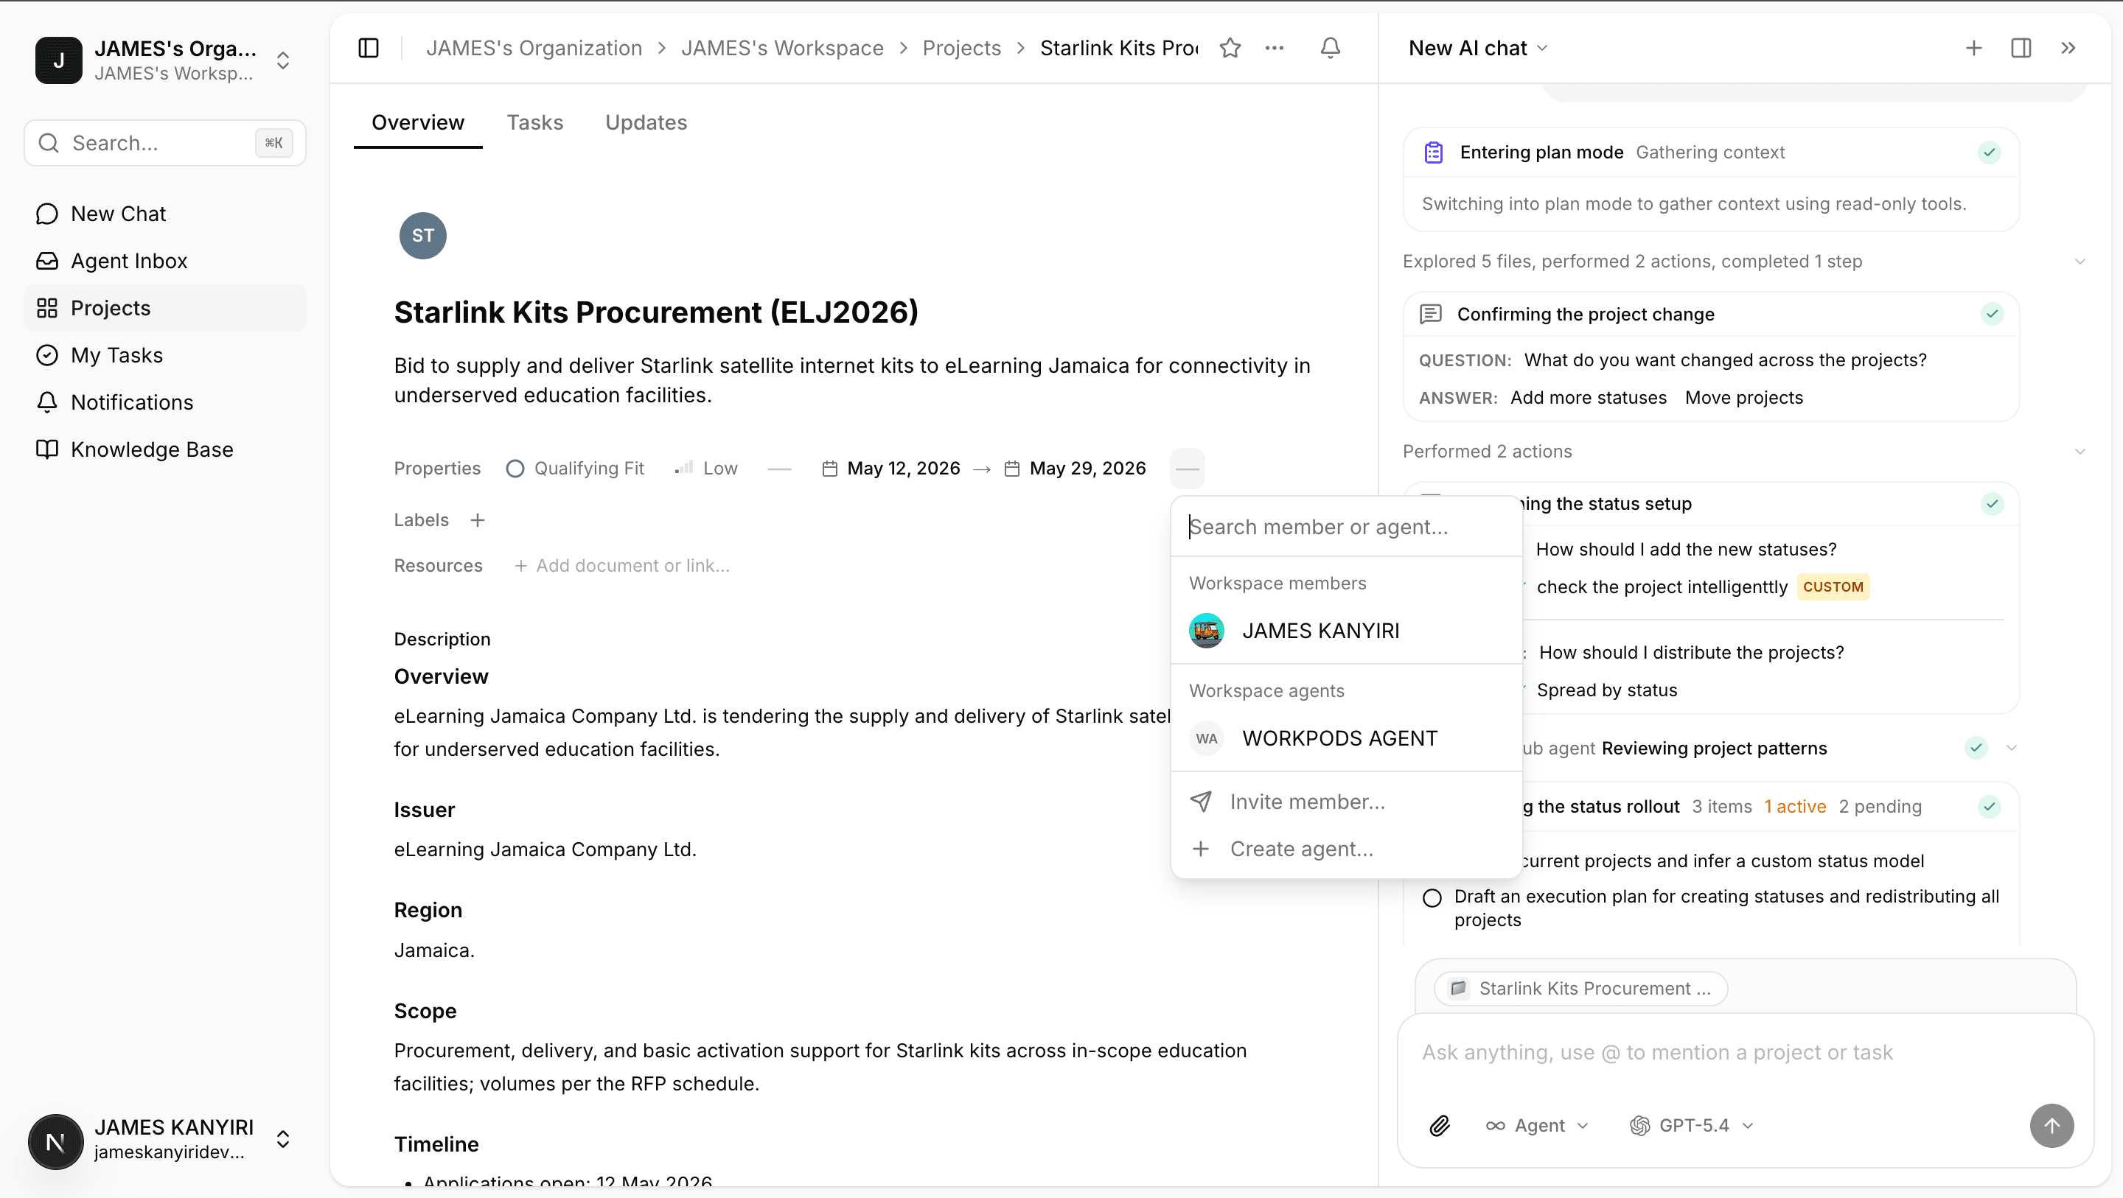2123x1198 pixels.
Task: Click the Entering plan mode check mark
Action: coord(1989,153)
